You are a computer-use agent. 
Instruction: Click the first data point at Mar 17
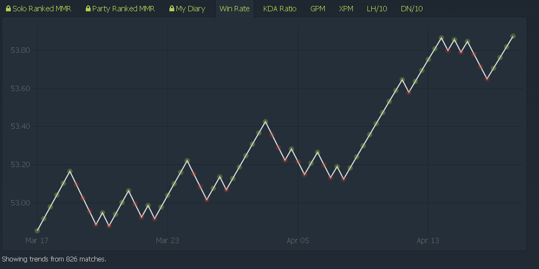(37, 231)
